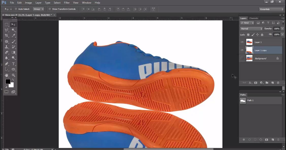Screen dimensions: 286x150
Task: Select the Zoom tool
Action: (x=13, y=75)
